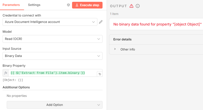Screen dimensions: 203x110
Task: Open the Add Option dropdown
Action: tap(54, 105)
